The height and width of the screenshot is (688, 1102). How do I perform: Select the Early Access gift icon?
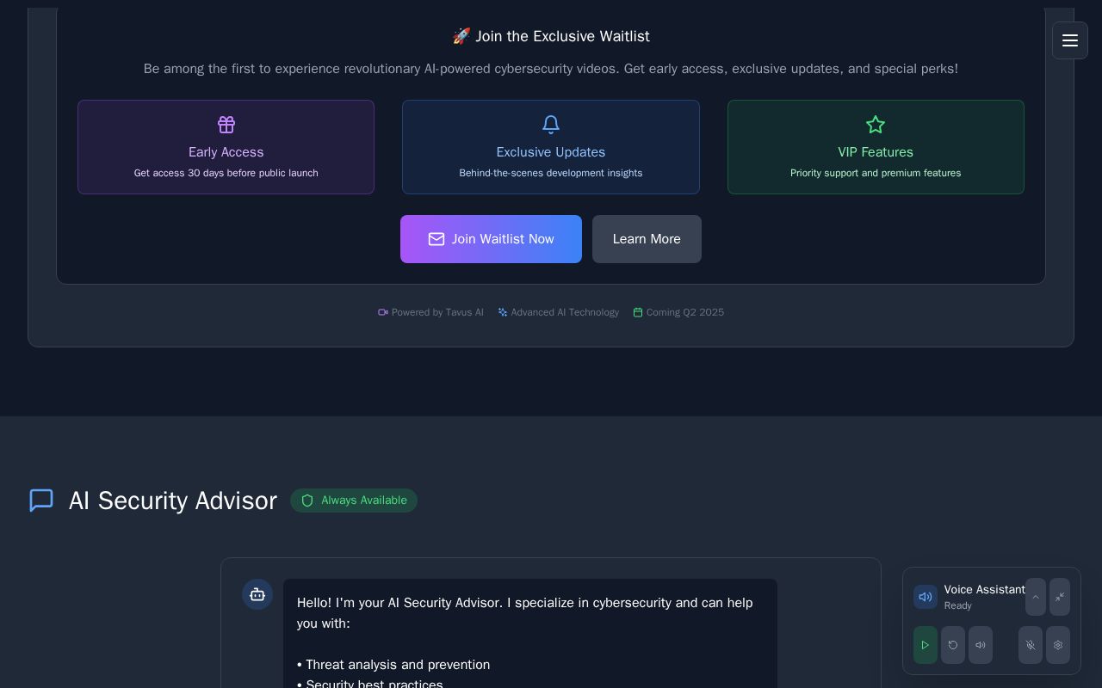[x=226, y=125]
